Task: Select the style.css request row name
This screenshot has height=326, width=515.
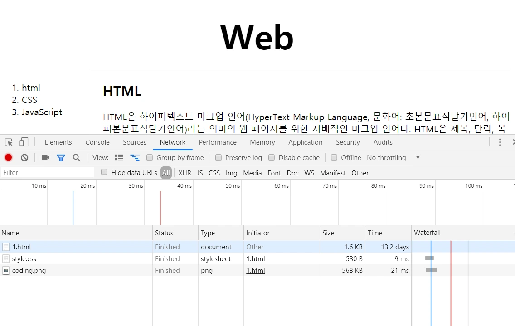Action: tap(24, 259)
